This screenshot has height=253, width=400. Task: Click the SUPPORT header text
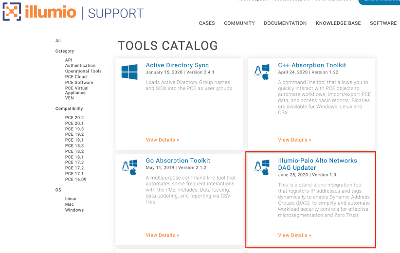click(x=115, y=14)
